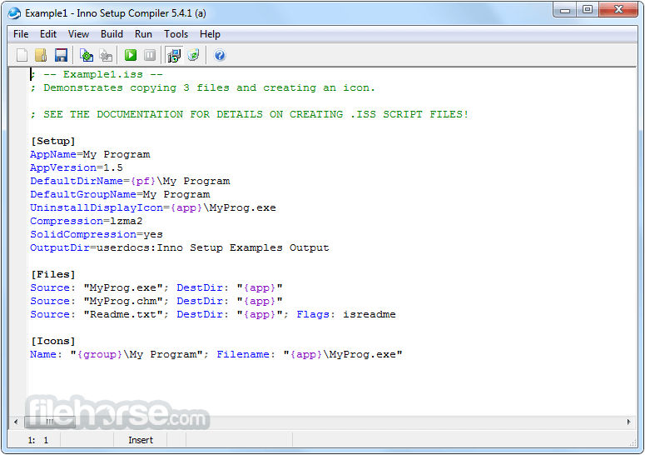This screenshot has width=645, height=455.
Task: Open the View menu
Action: pos(78,34)
